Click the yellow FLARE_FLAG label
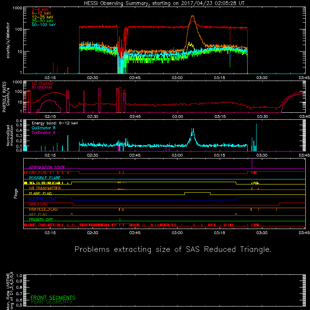 click(40, 193)
